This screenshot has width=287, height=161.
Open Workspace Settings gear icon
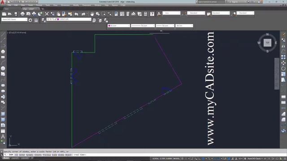pos(30,20)
